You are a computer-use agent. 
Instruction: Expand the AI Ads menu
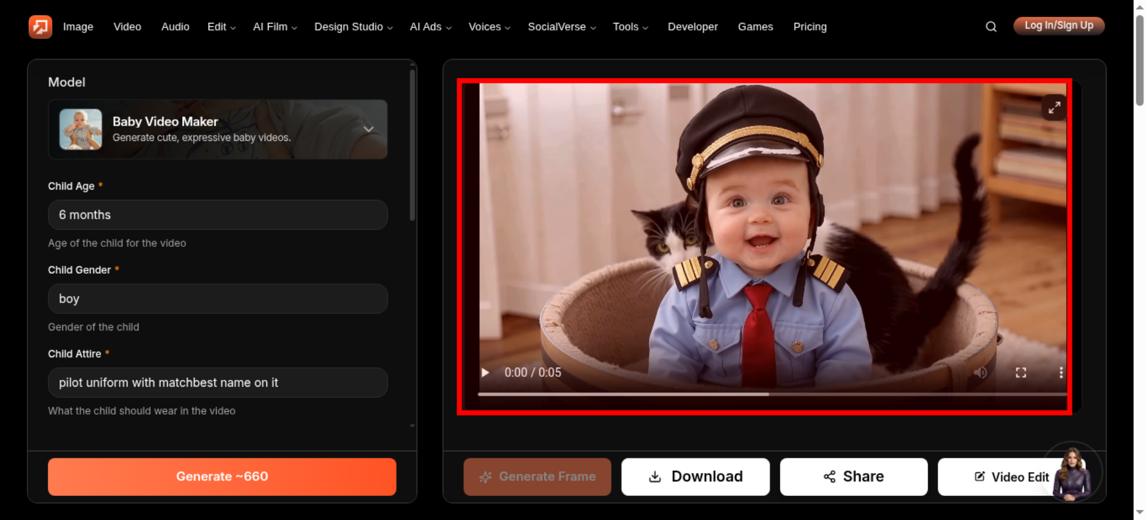430,27
